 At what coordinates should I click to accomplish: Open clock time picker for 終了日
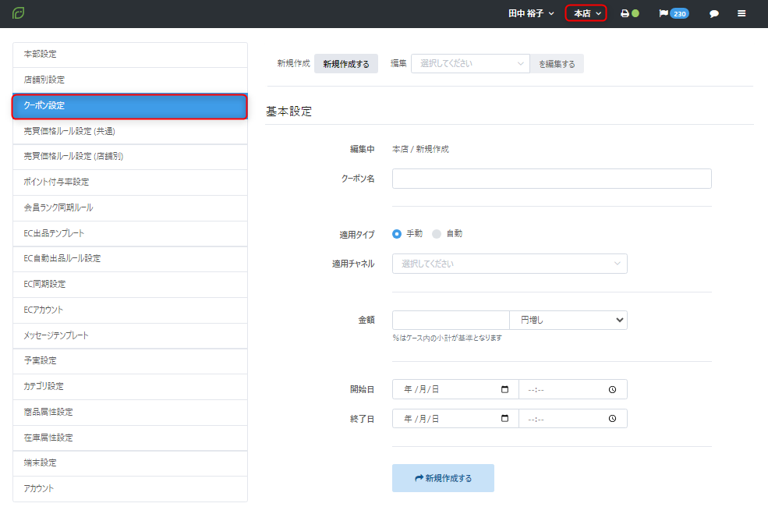613,419
